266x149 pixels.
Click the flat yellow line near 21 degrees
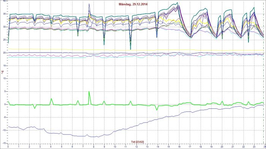136,50
